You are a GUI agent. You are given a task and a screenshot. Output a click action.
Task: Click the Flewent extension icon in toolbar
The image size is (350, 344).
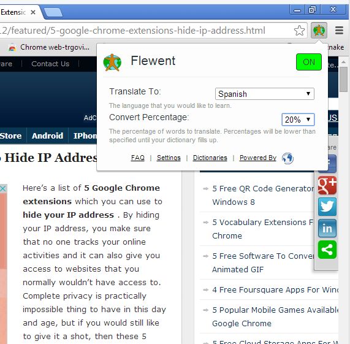coord(319,31)
